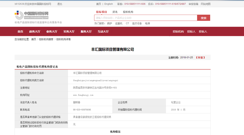Image resolution: width=244 pixels, height=135 pixels.
Task: Focus the project search input field
Action: tap(146, 18)
